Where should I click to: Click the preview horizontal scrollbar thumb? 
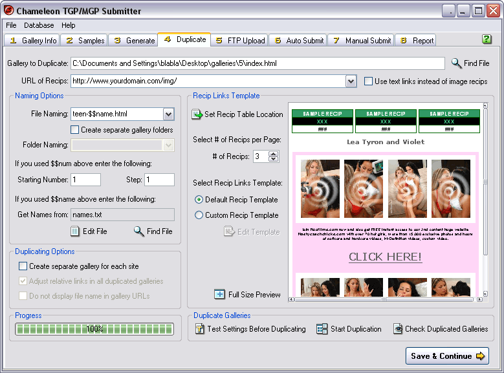pos(384,299)
